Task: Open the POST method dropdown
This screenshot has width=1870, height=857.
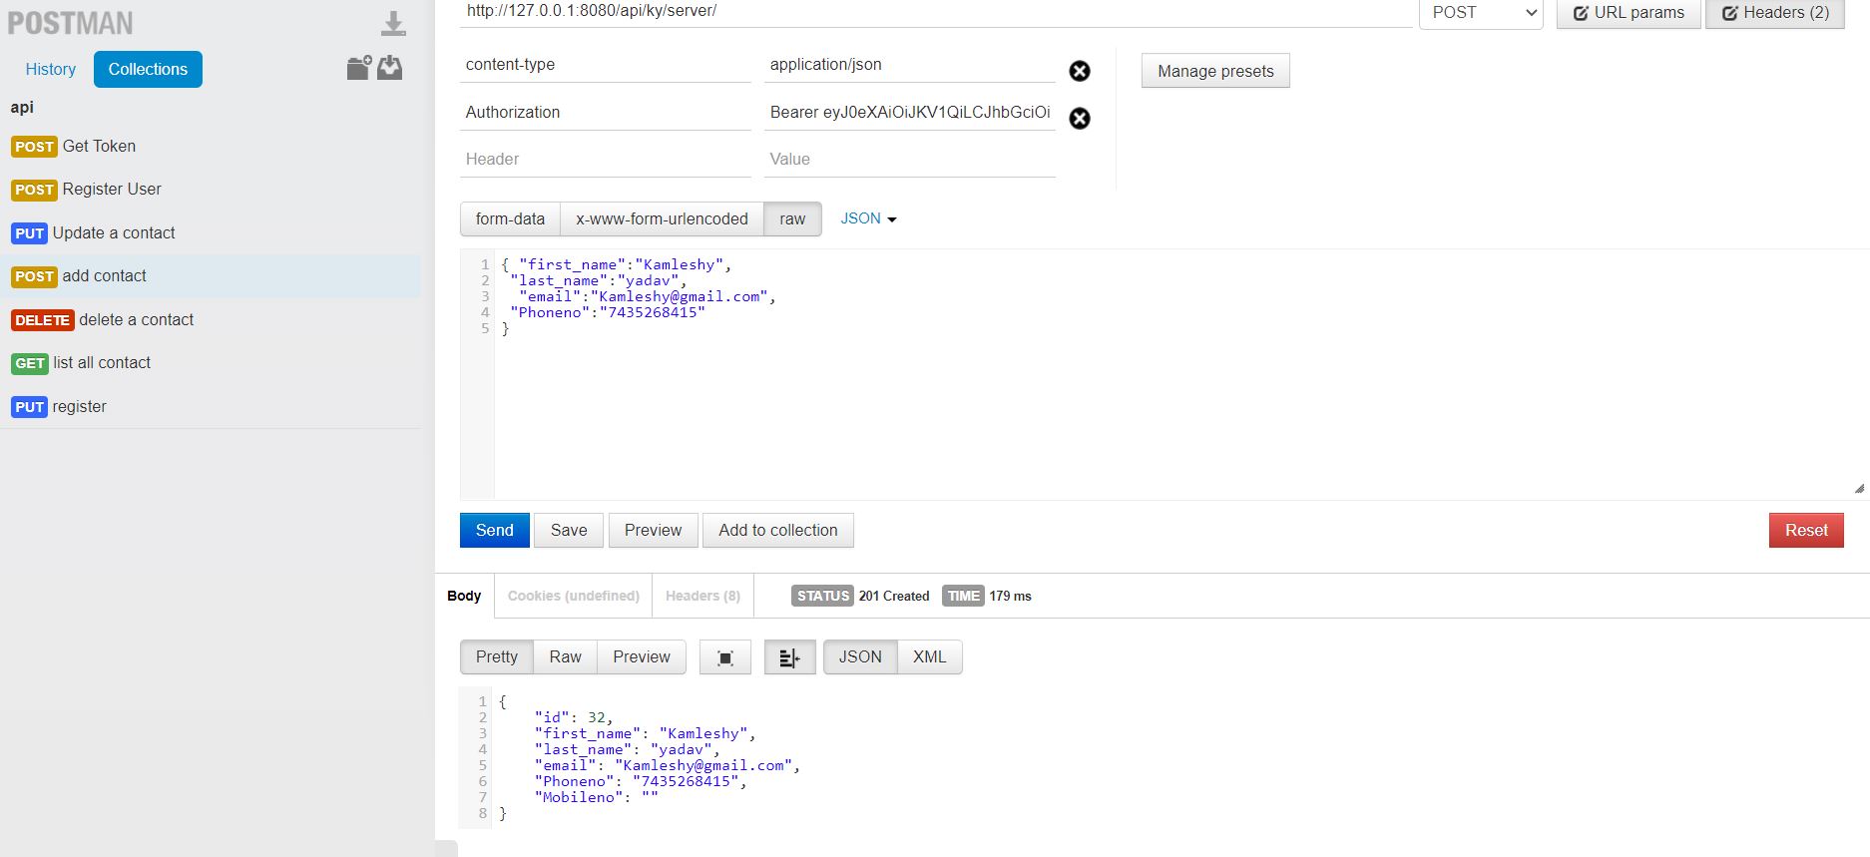Action: pyautogui.click(x=1481, y=13)
